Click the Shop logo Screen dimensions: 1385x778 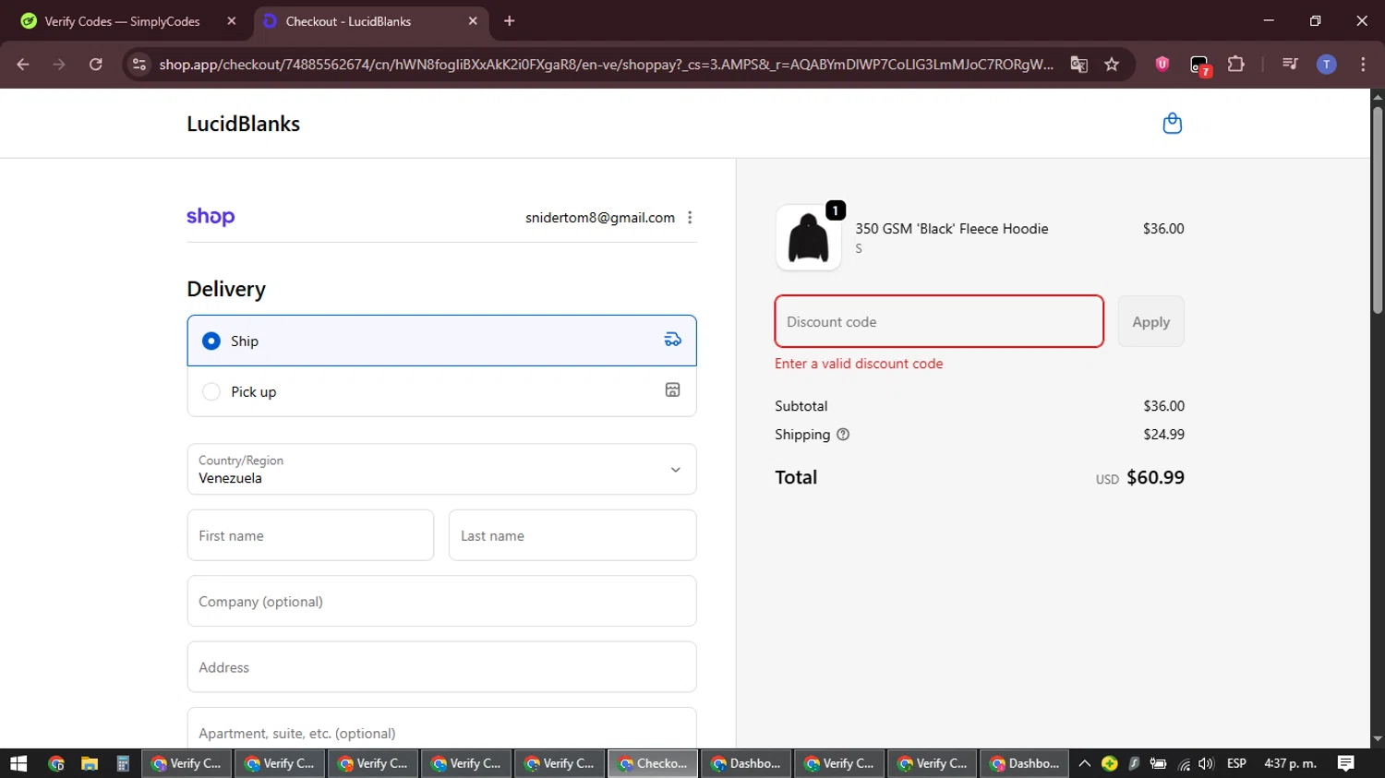[211, 217]
